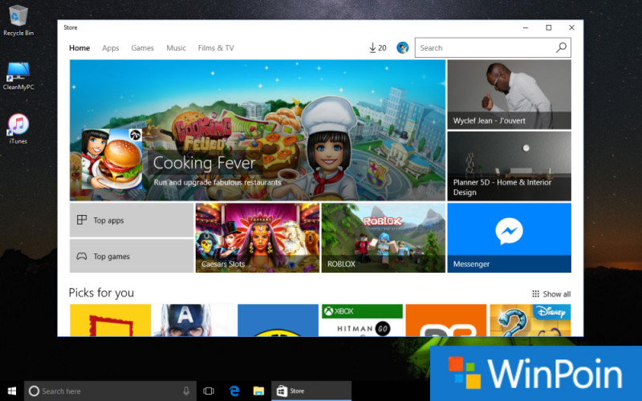Image resolution: width=642 pixels, height=401 pixels.
Task: Open Wyclef Jean - J'ouvert tile
Action: click(509, 95)
